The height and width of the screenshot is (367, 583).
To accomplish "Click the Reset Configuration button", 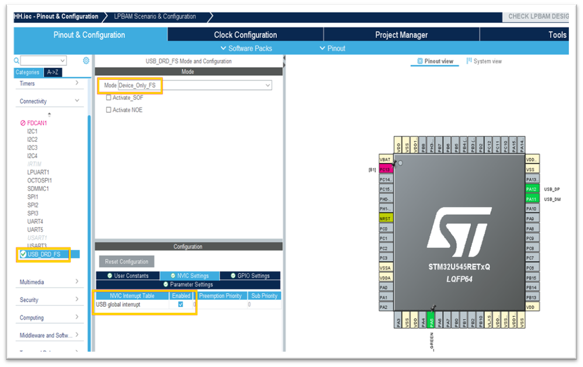I will pos(126,261).
